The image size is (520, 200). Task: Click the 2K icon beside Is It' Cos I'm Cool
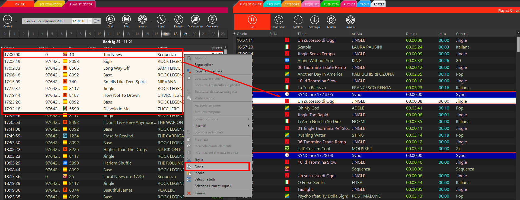coord(287,149)
